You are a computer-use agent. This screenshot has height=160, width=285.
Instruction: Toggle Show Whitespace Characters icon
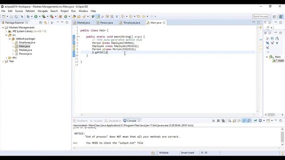(x=117, y=16)
